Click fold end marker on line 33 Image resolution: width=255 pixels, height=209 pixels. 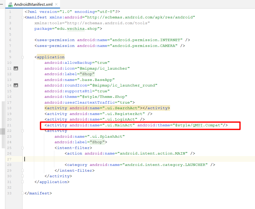point(23,193)
